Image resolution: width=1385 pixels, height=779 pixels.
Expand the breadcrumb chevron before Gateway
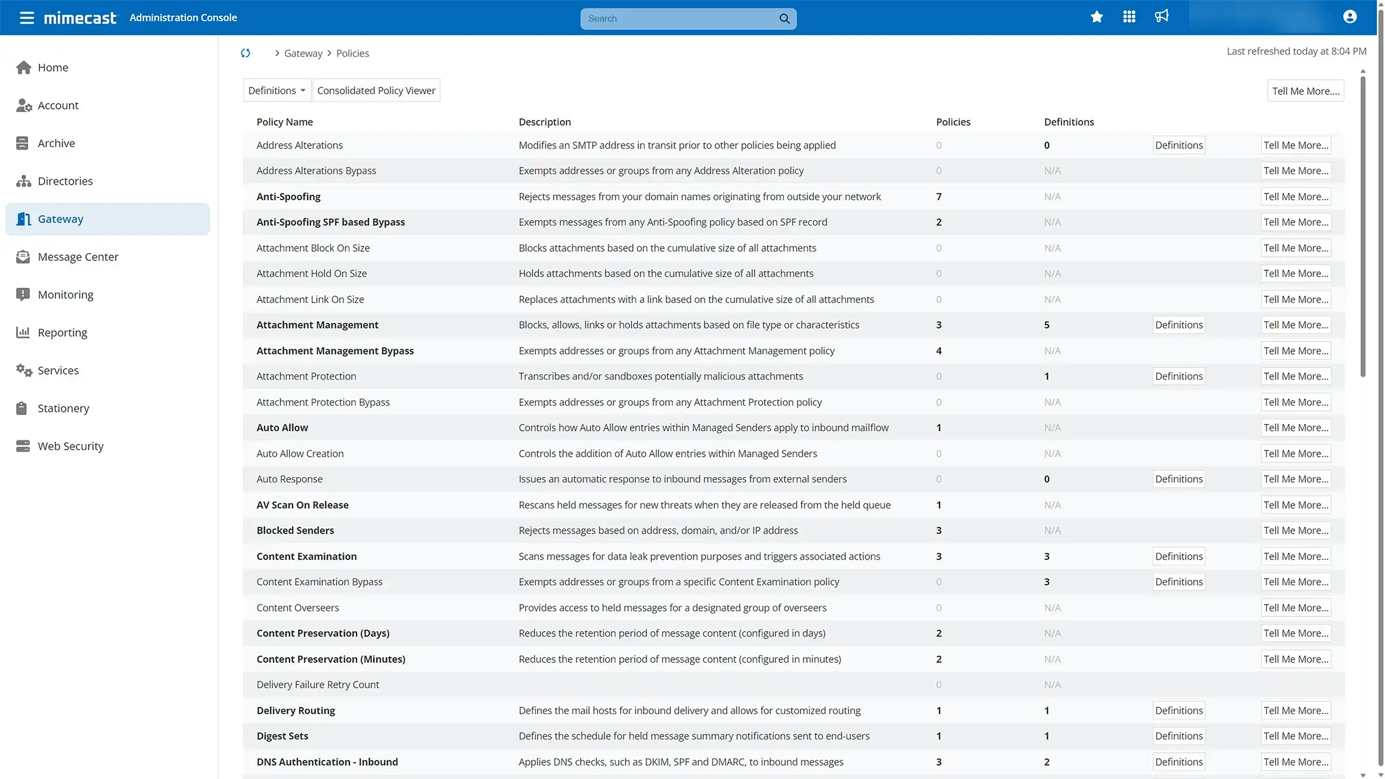point(277,53)
